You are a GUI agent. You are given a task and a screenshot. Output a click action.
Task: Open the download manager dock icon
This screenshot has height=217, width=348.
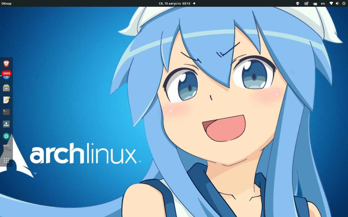(6, 124)
